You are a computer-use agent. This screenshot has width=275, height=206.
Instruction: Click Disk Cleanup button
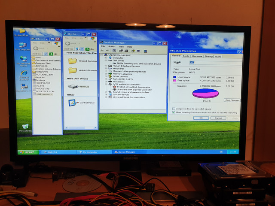(x=232, y=100)
